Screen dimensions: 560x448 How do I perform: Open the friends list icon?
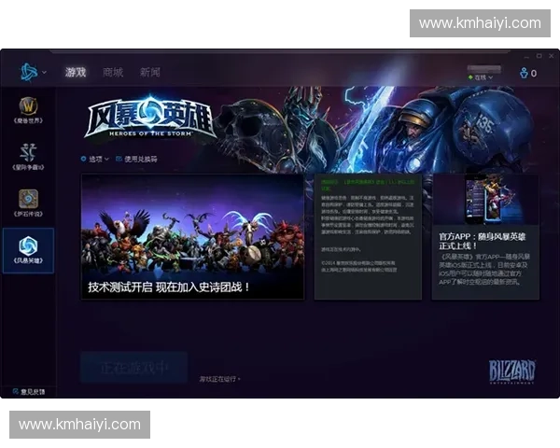[x=525, y=73]
